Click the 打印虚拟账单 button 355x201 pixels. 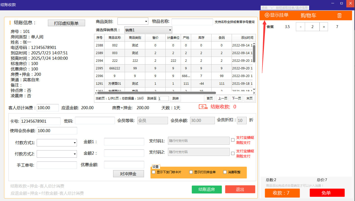(x=67, y=23)
